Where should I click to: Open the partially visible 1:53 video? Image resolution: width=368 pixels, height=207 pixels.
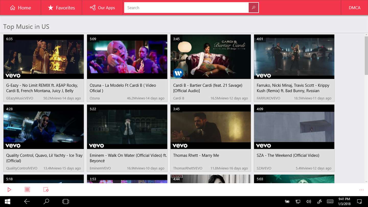pyautogui.click(x=127, y=179)
